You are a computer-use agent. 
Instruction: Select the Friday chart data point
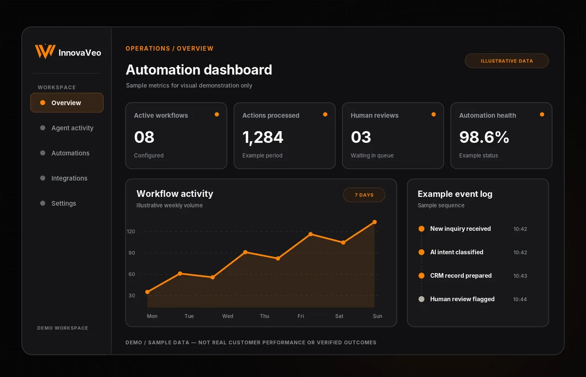[x=311, y=234]
